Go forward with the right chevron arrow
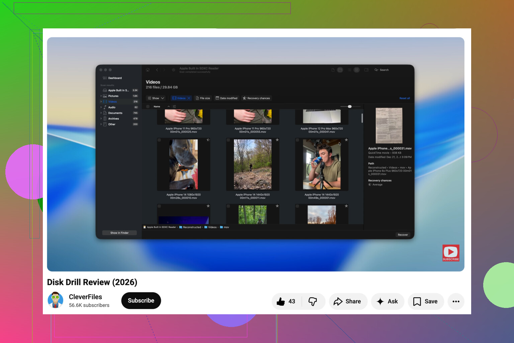 tap(164, 70)
